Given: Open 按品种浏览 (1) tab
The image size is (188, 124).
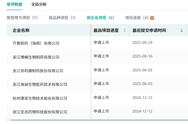Looking at the screenshot, I should tap(62, 18).
